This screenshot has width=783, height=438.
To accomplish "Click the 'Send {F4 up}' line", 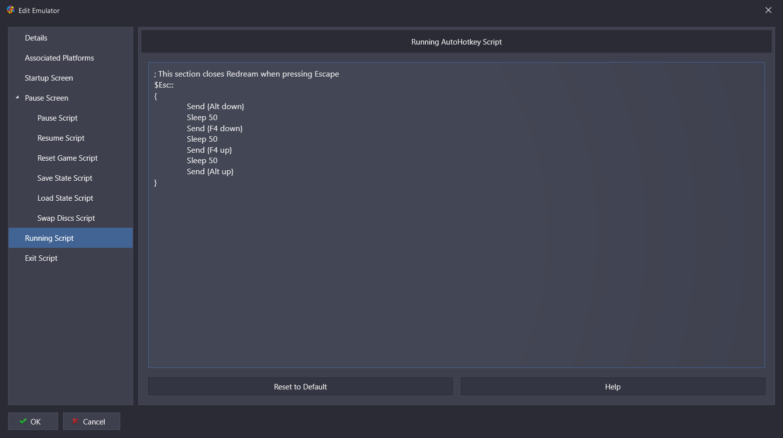I will 209,150.
